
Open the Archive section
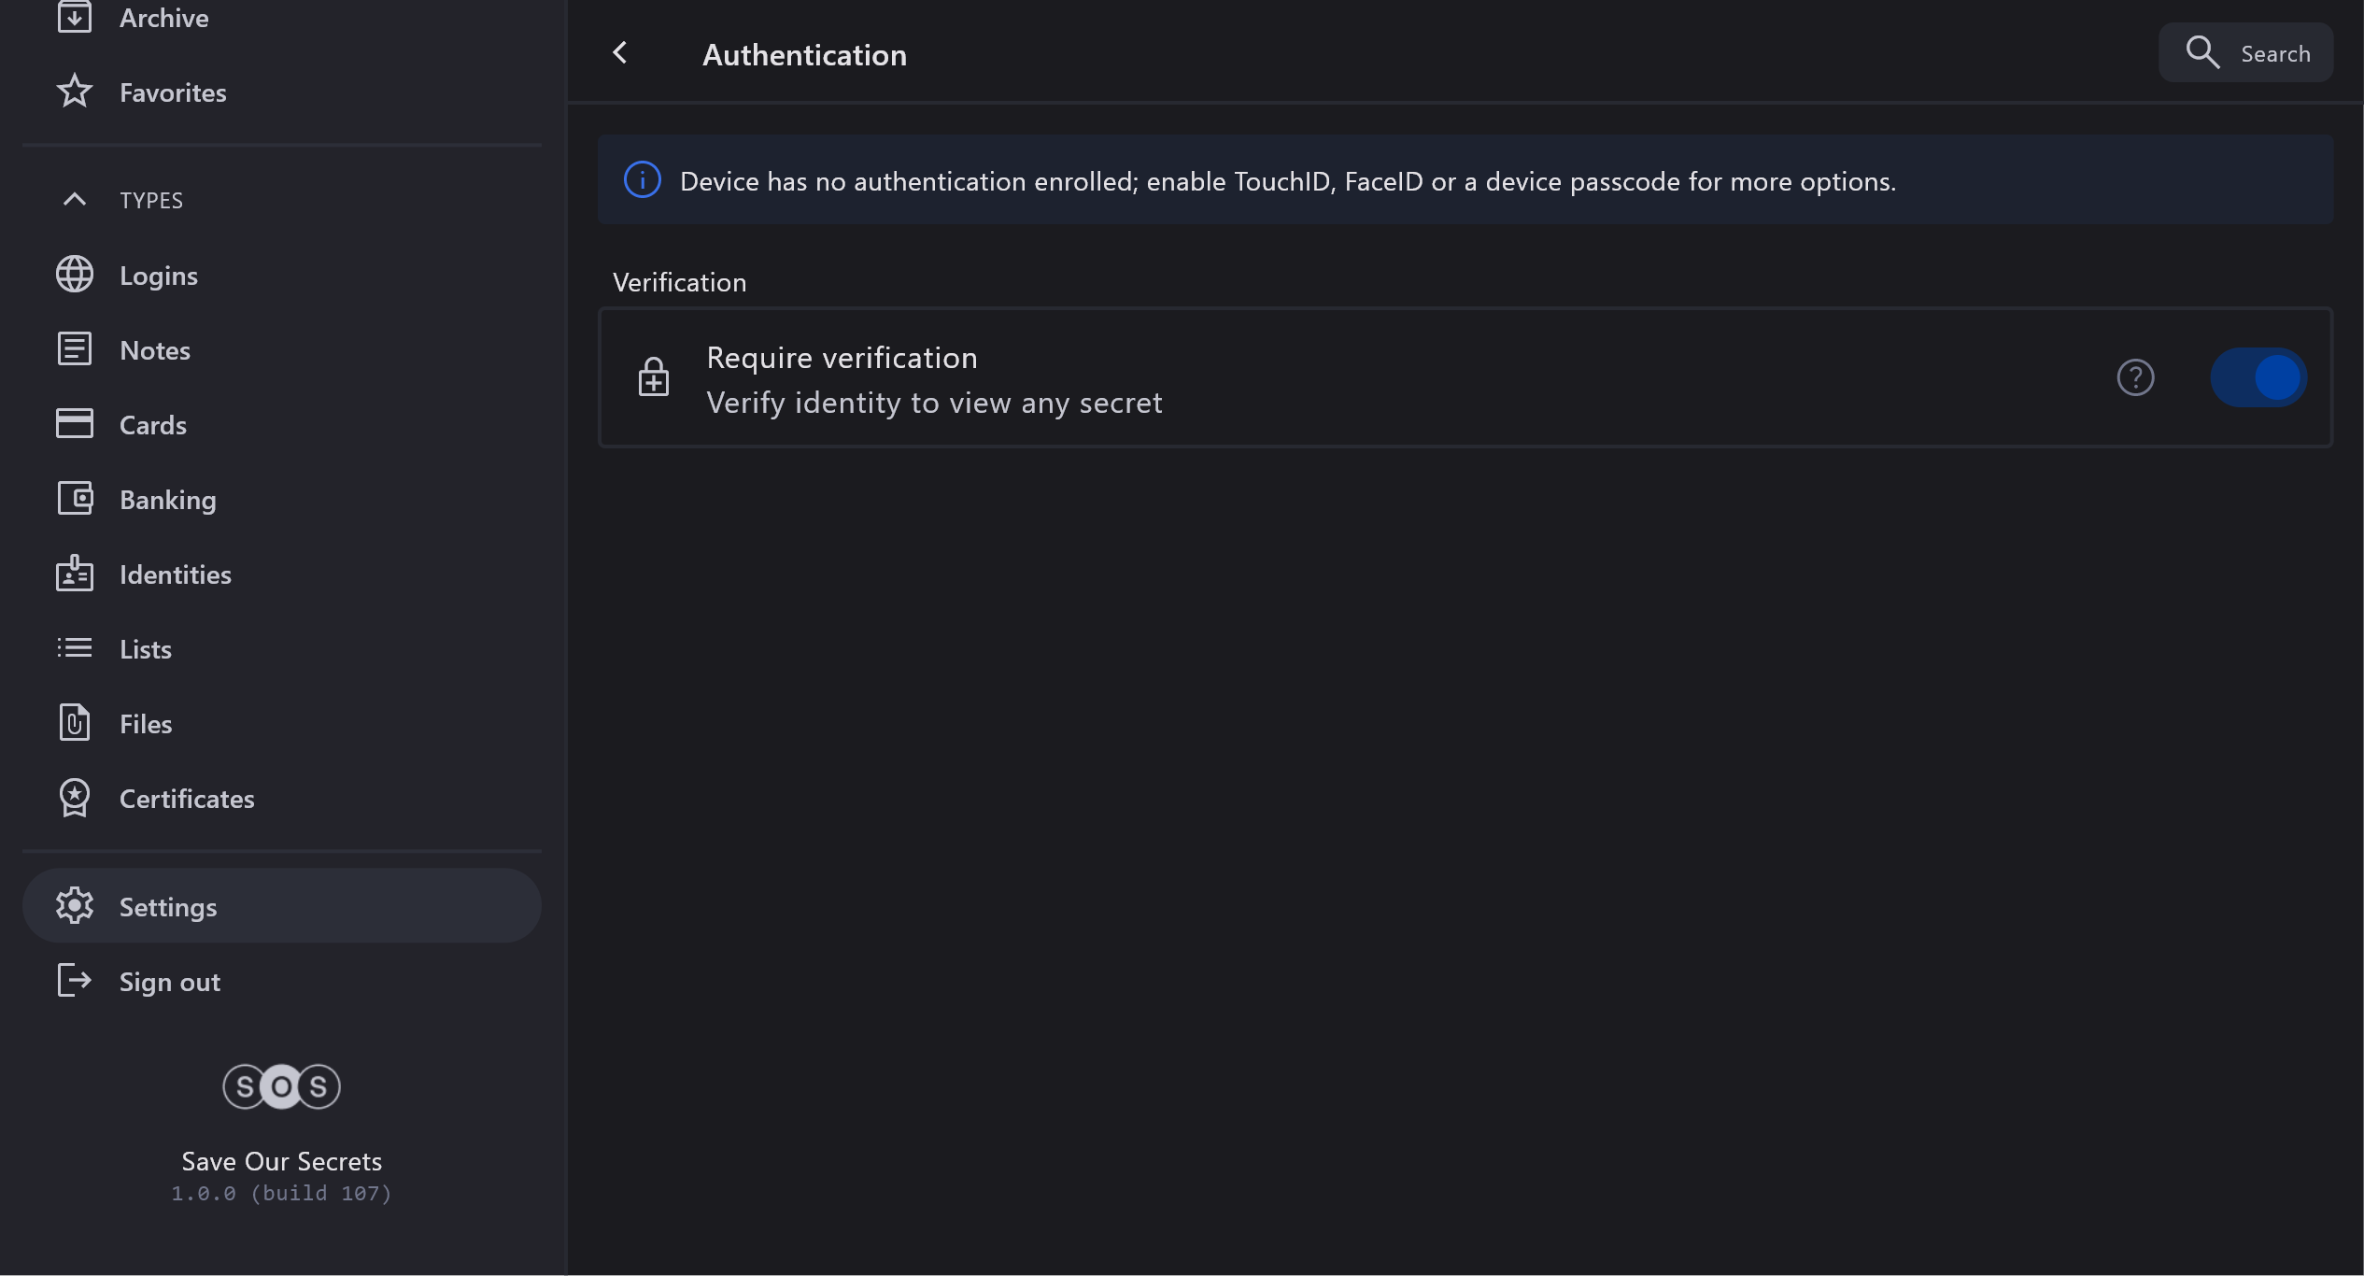pyautogui.click(x=164, y=18)
